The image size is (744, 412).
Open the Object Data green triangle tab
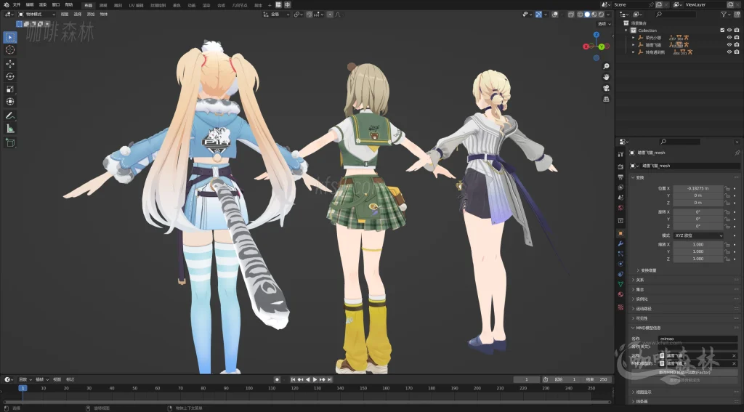click(620, 284)
